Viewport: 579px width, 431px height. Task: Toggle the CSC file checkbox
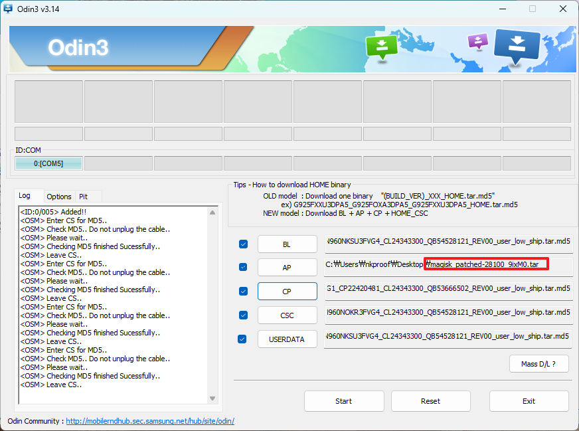[x=243, y=315]
